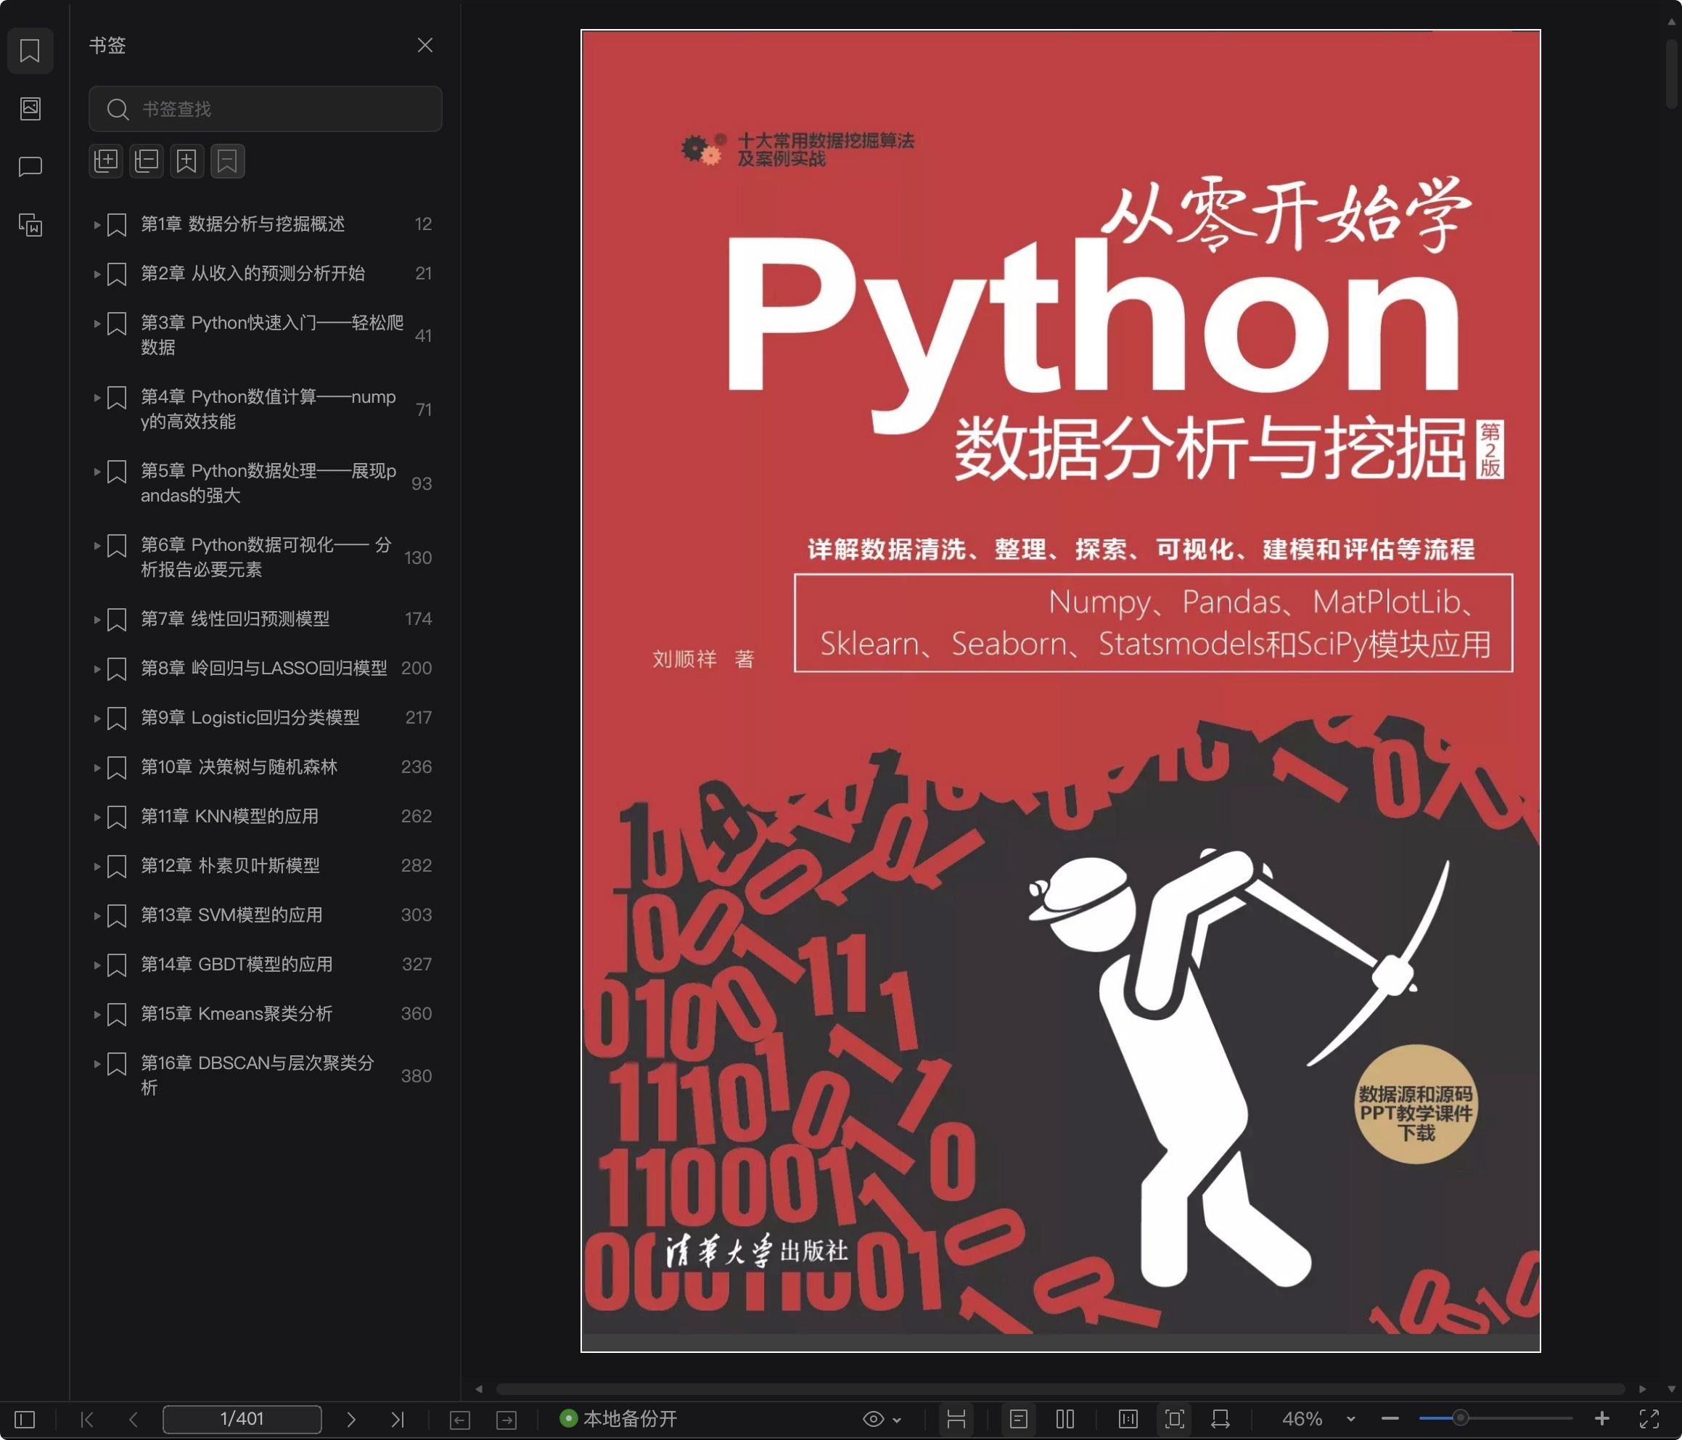
Task: Click add bookmark icon
Action: point(186,161)
